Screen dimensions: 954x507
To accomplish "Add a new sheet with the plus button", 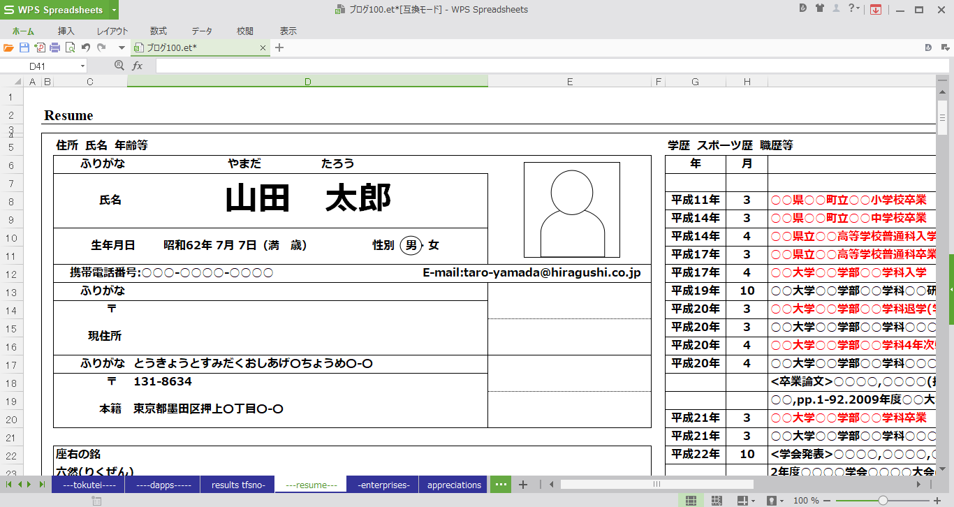I will pyautogui.click(x=522, y=484).
